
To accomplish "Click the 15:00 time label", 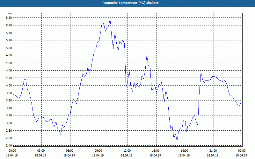I will [x=156, y=151].
